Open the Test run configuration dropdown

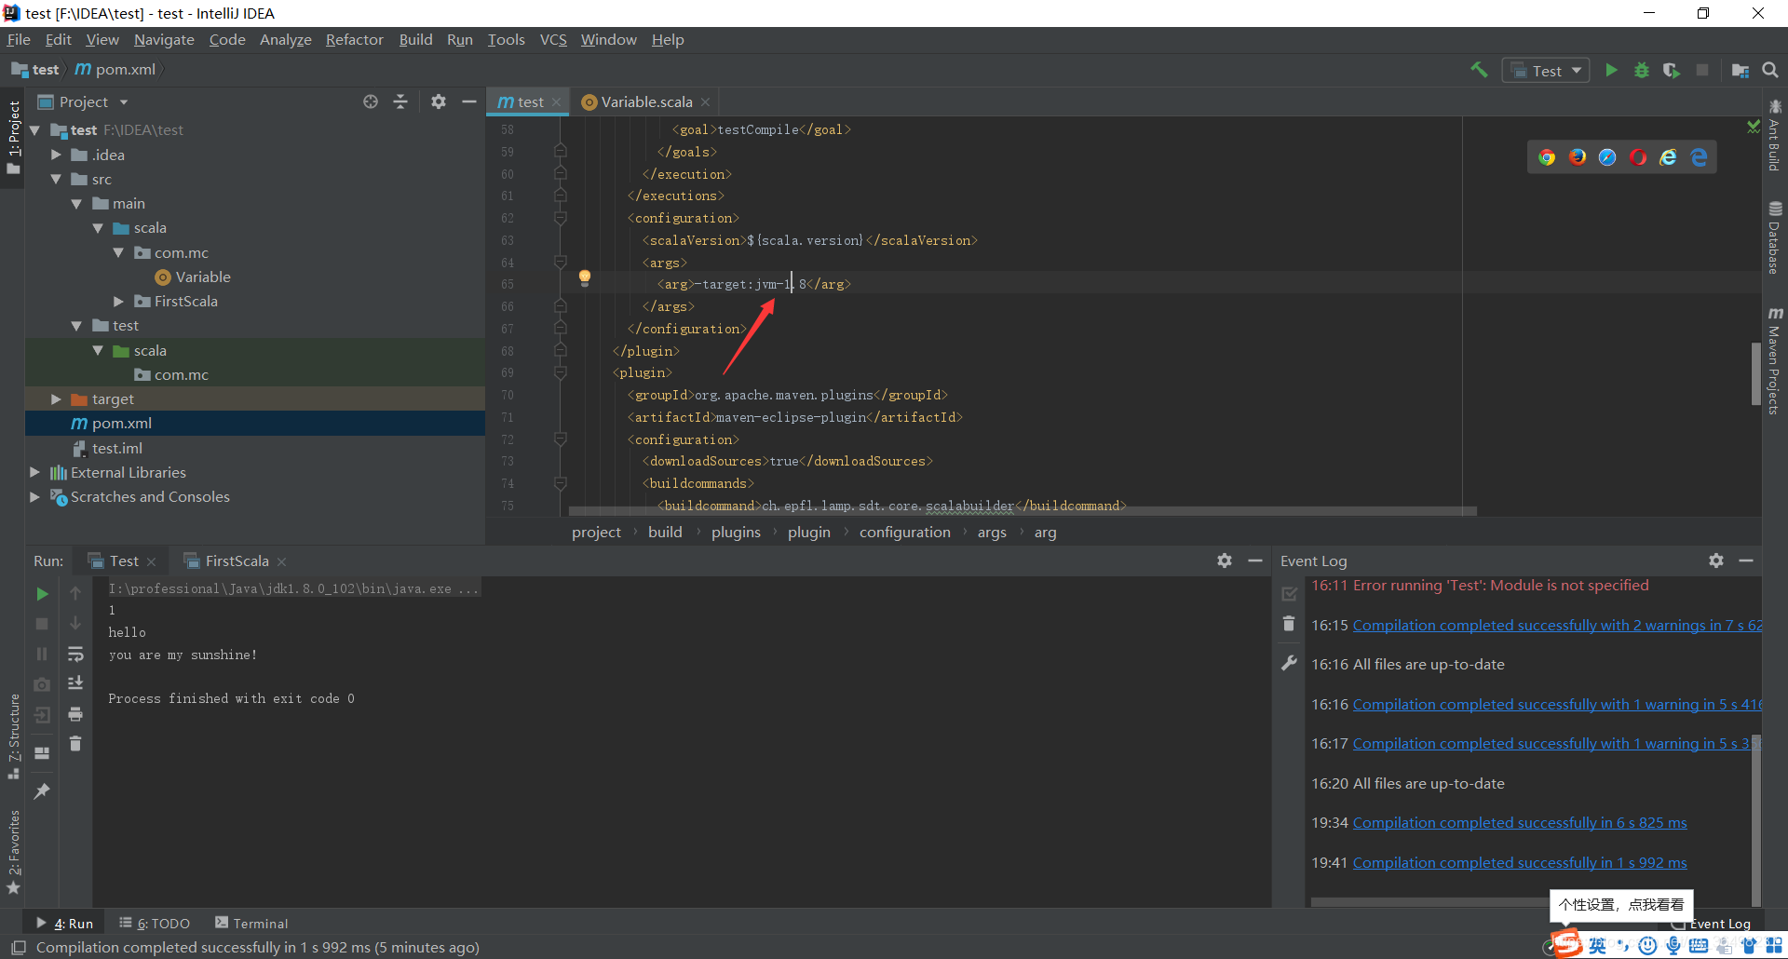[x=1546, y=71]
